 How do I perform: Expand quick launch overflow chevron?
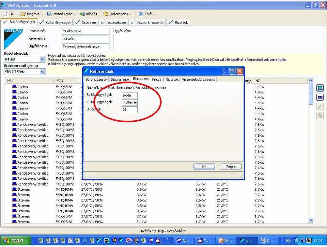pos(167,239)
